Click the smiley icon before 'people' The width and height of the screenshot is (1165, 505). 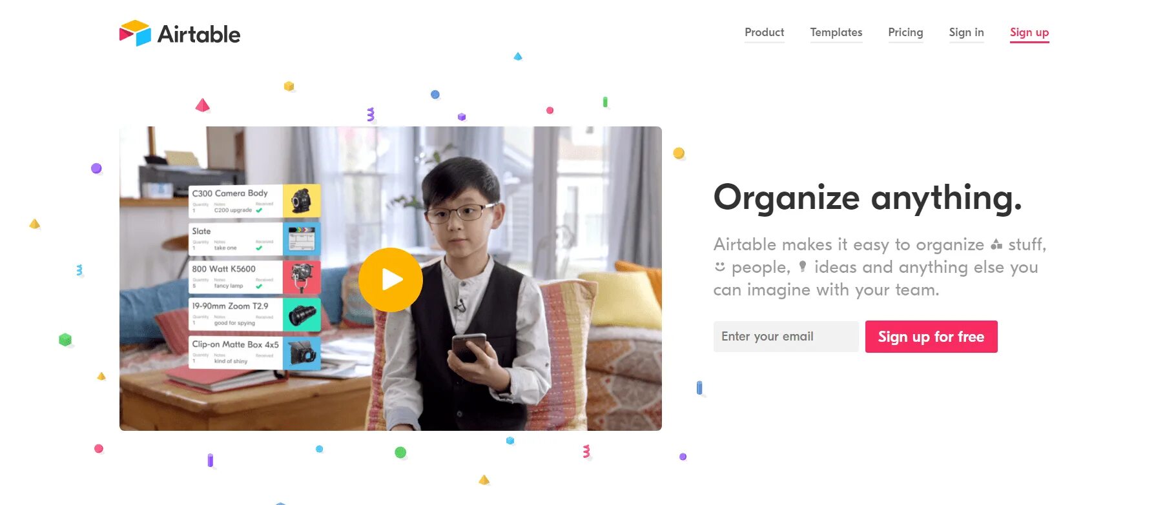719,267
